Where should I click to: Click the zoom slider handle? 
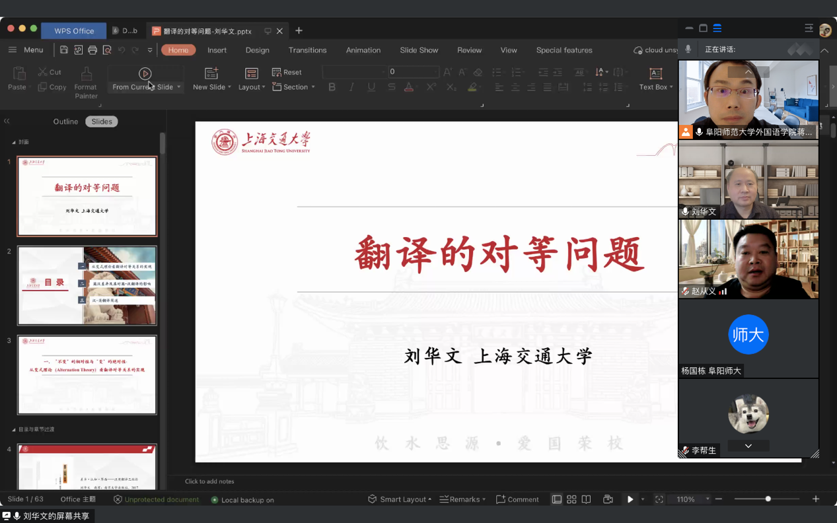[x=768, y=499]
